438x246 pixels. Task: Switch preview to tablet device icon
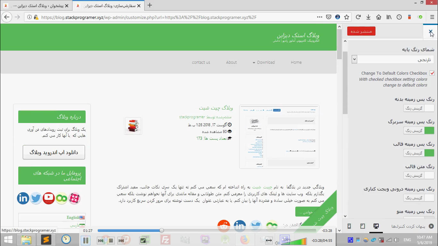[x=363, y=226]
